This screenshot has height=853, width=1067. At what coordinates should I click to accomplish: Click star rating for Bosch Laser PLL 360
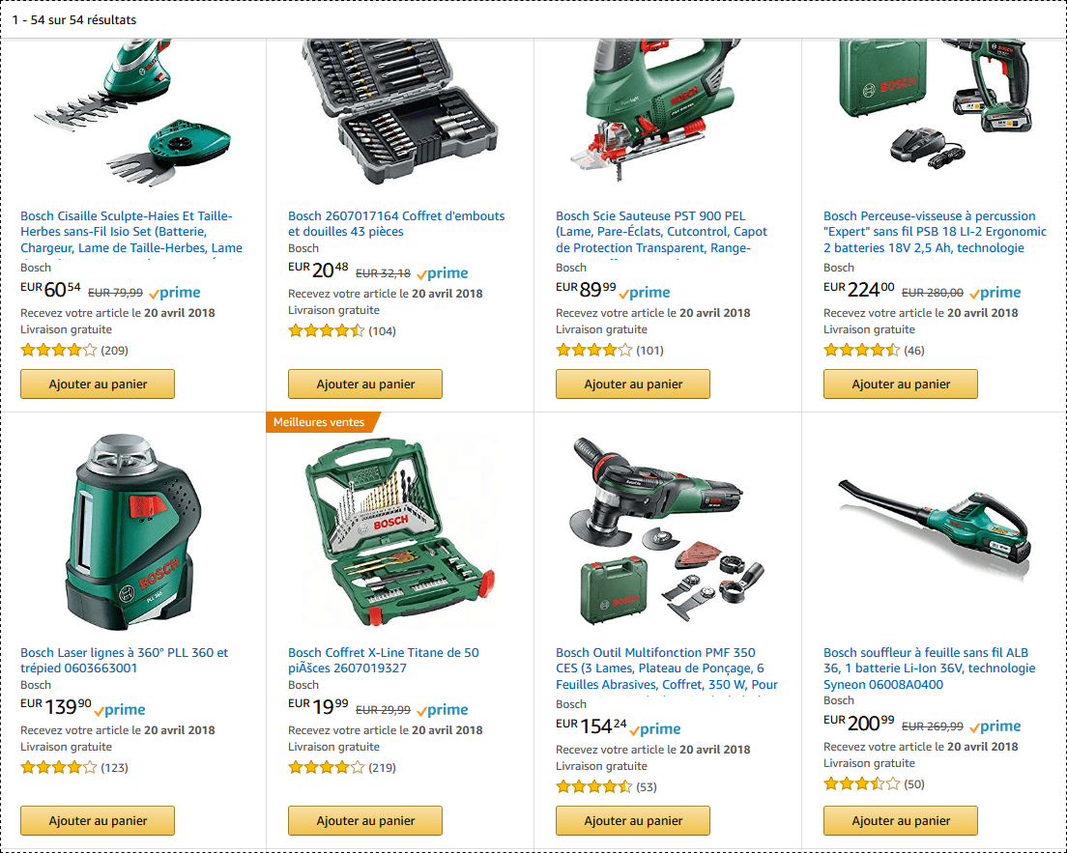[59, 768]
